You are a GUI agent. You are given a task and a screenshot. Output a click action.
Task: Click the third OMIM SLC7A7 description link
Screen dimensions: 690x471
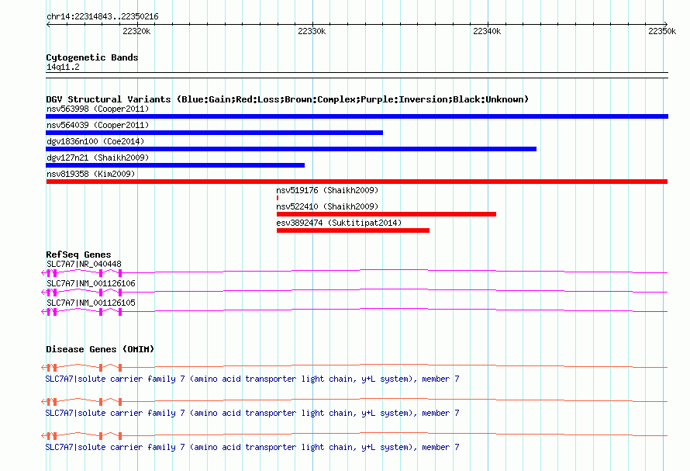coord(252,447)
